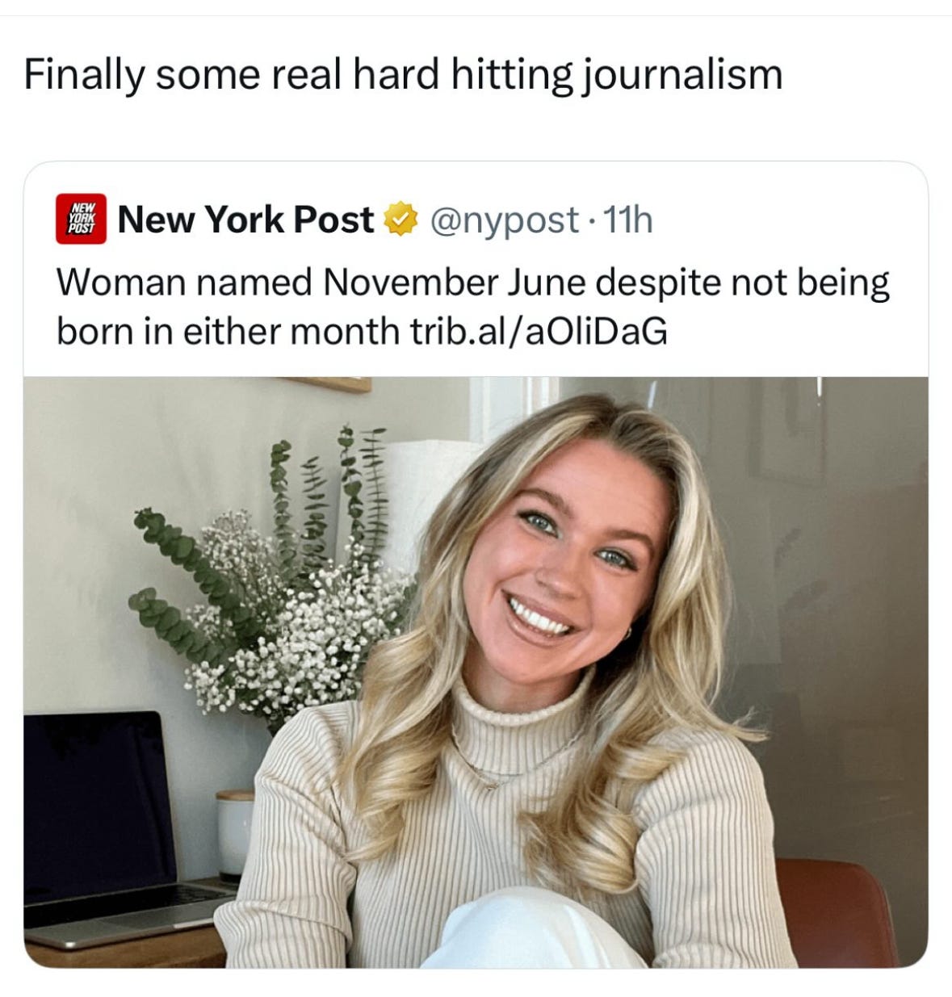The image size is (952, 997).
Task: Select the 'Finally some real hard hitting journalism' text
Action: [403, 74]
